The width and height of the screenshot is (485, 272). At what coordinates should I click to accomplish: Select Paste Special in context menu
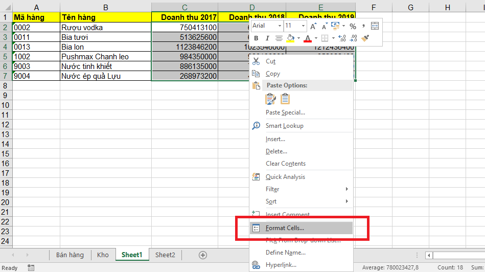coord(285,112)
